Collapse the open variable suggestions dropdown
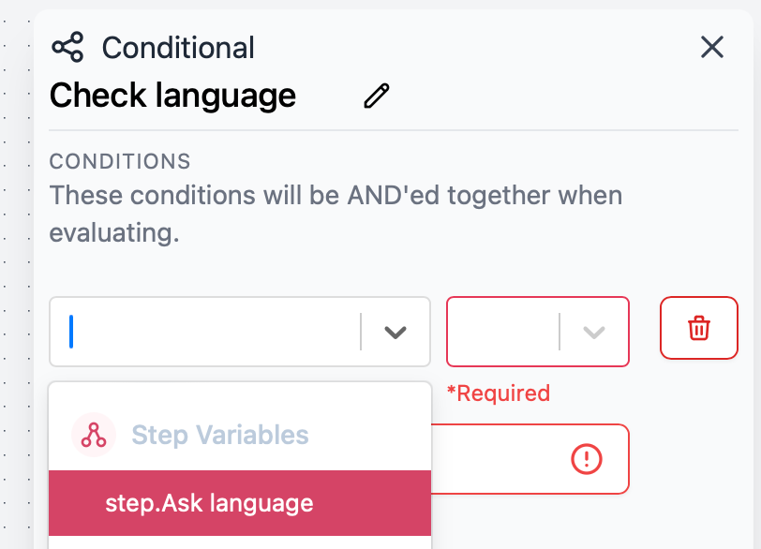This screenshot has width=761, height=549. pyautogui.click(x=396, y=331)
